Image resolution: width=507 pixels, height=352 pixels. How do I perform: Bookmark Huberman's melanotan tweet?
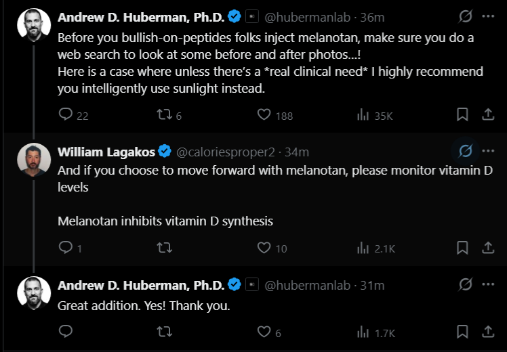click(x=462, y=115)
